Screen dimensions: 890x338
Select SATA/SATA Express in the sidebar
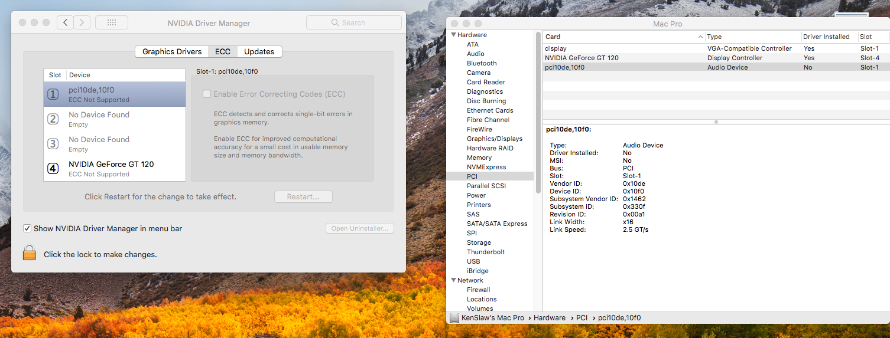click(x=497, y=224)
